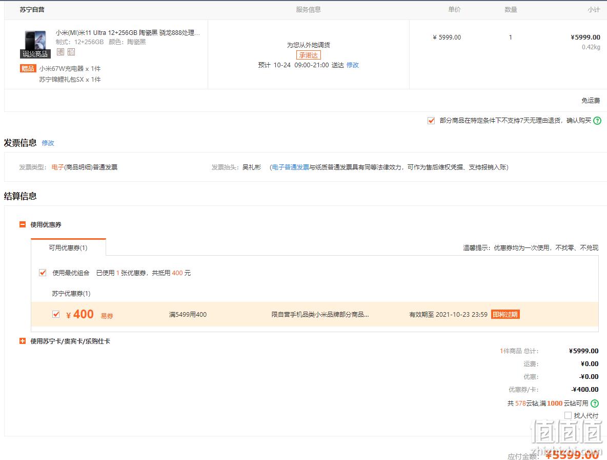This screenshot has width=607, height=460.
Task: Click the 为您从外地调货 notice
Action: 309,45
